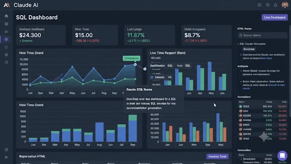Image resolution: width=291 pixels, height=164 pixels.
Task: Open the gear settings icon in the sidebar
Action: [x=6, y=55]
